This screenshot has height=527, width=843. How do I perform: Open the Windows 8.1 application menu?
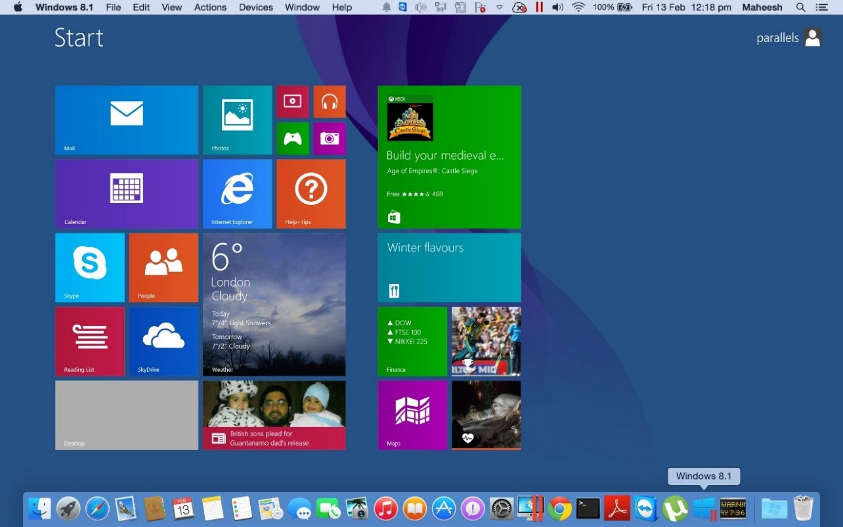point(64,7)
